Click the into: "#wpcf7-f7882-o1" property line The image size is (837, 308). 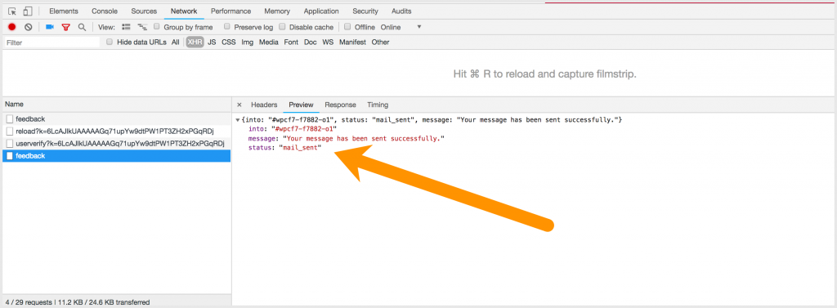tap(293, 129)
